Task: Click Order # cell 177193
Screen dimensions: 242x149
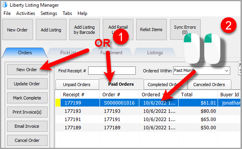Action: [x=119, y=111]
